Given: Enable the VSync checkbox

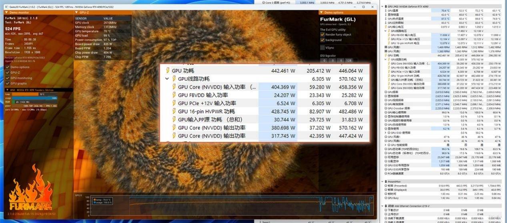Looking at the screenshot, I should [x=323, y=48].
